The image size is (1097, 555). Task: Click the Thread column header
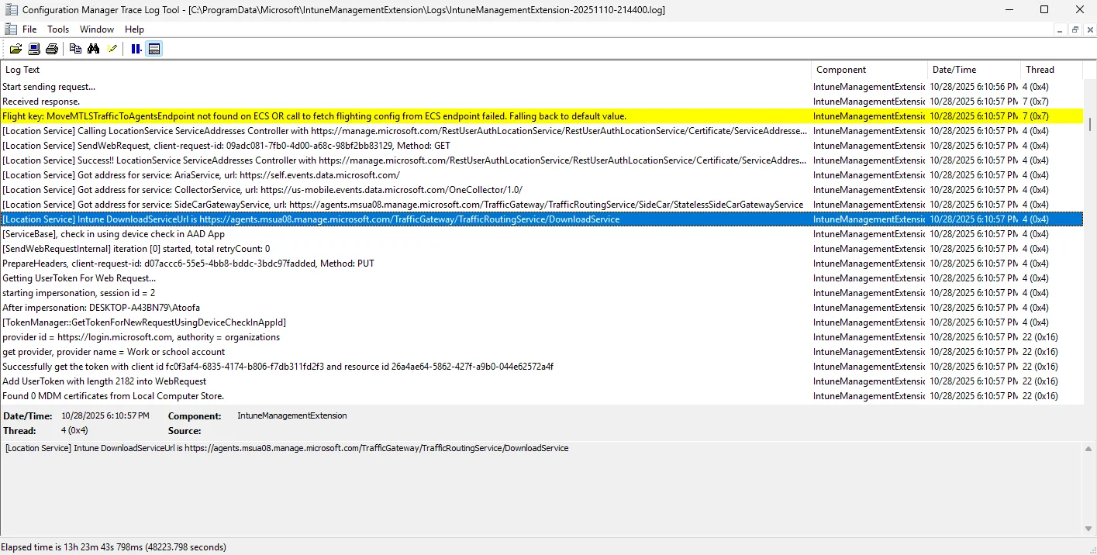(x=1050, y=70)
